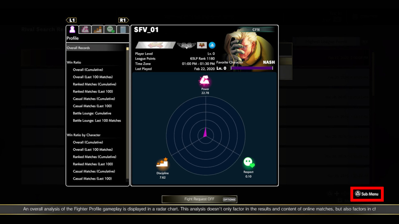Click the Discipline 7.62 score

pyautogui.click(x=162, y=178)
